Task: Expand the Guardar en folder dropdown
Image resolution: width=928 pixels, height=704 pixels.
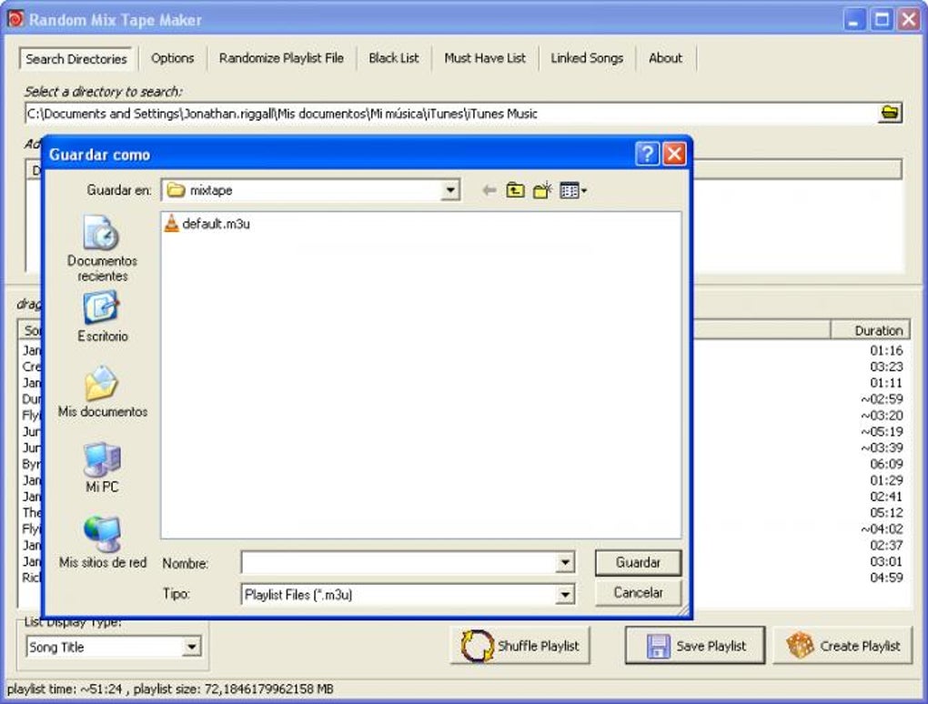Action: pos(450,190)
